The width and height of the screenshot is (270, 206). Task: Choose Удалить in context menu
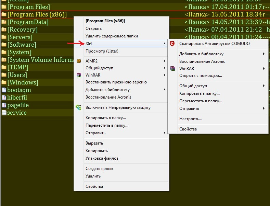[x=93, y=176]
